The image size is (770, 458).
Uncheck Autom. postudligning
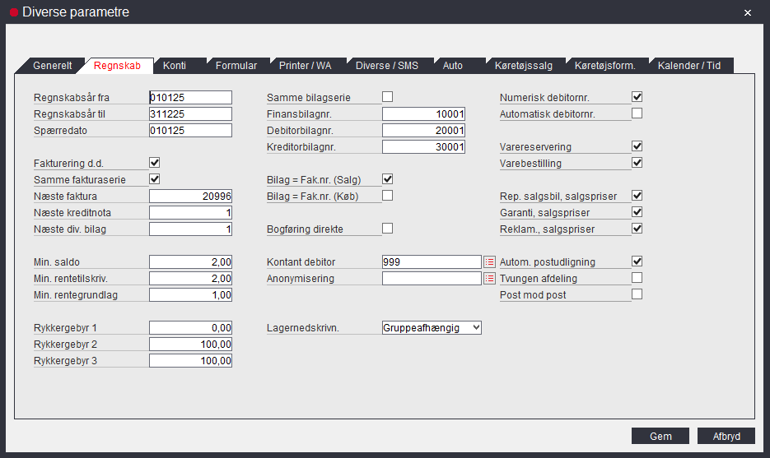[637, 261]
